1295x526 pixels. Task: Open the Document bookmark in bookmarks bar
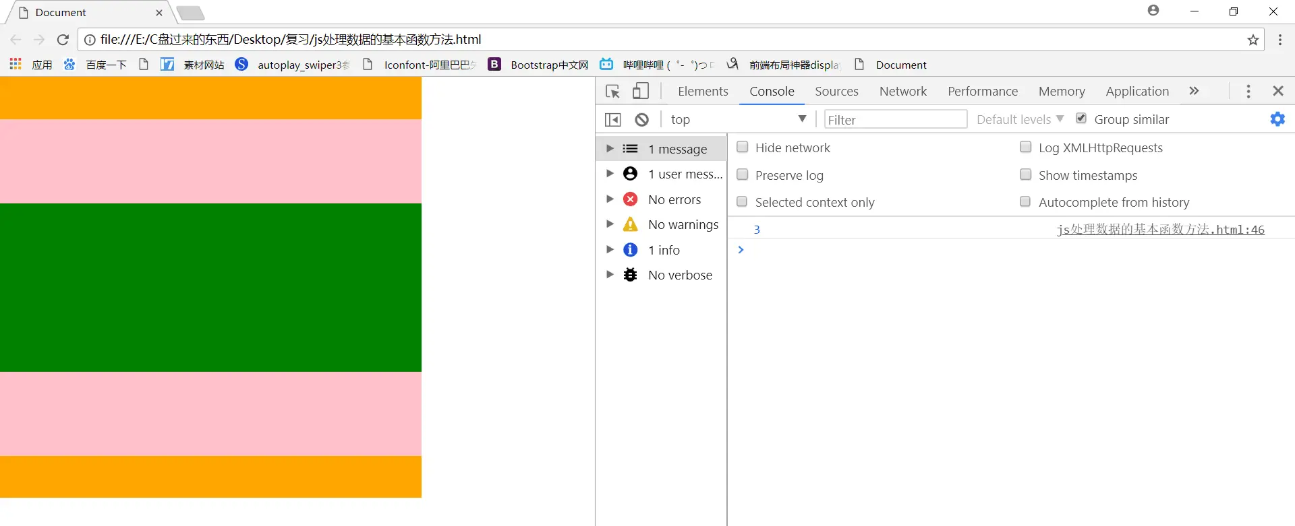point(890,65)
